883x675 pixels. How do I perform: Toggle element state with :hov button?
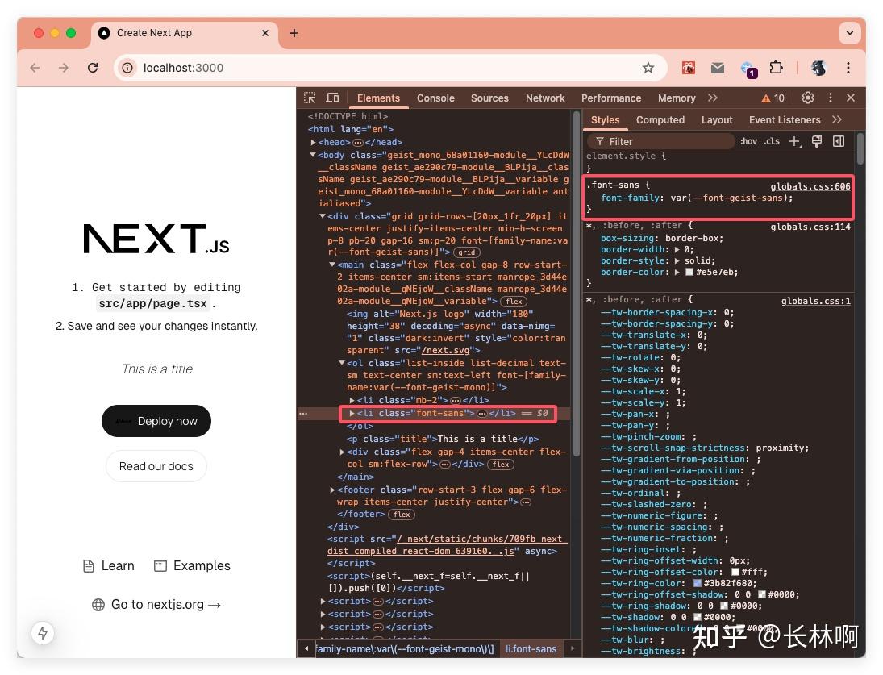point(748,141)
